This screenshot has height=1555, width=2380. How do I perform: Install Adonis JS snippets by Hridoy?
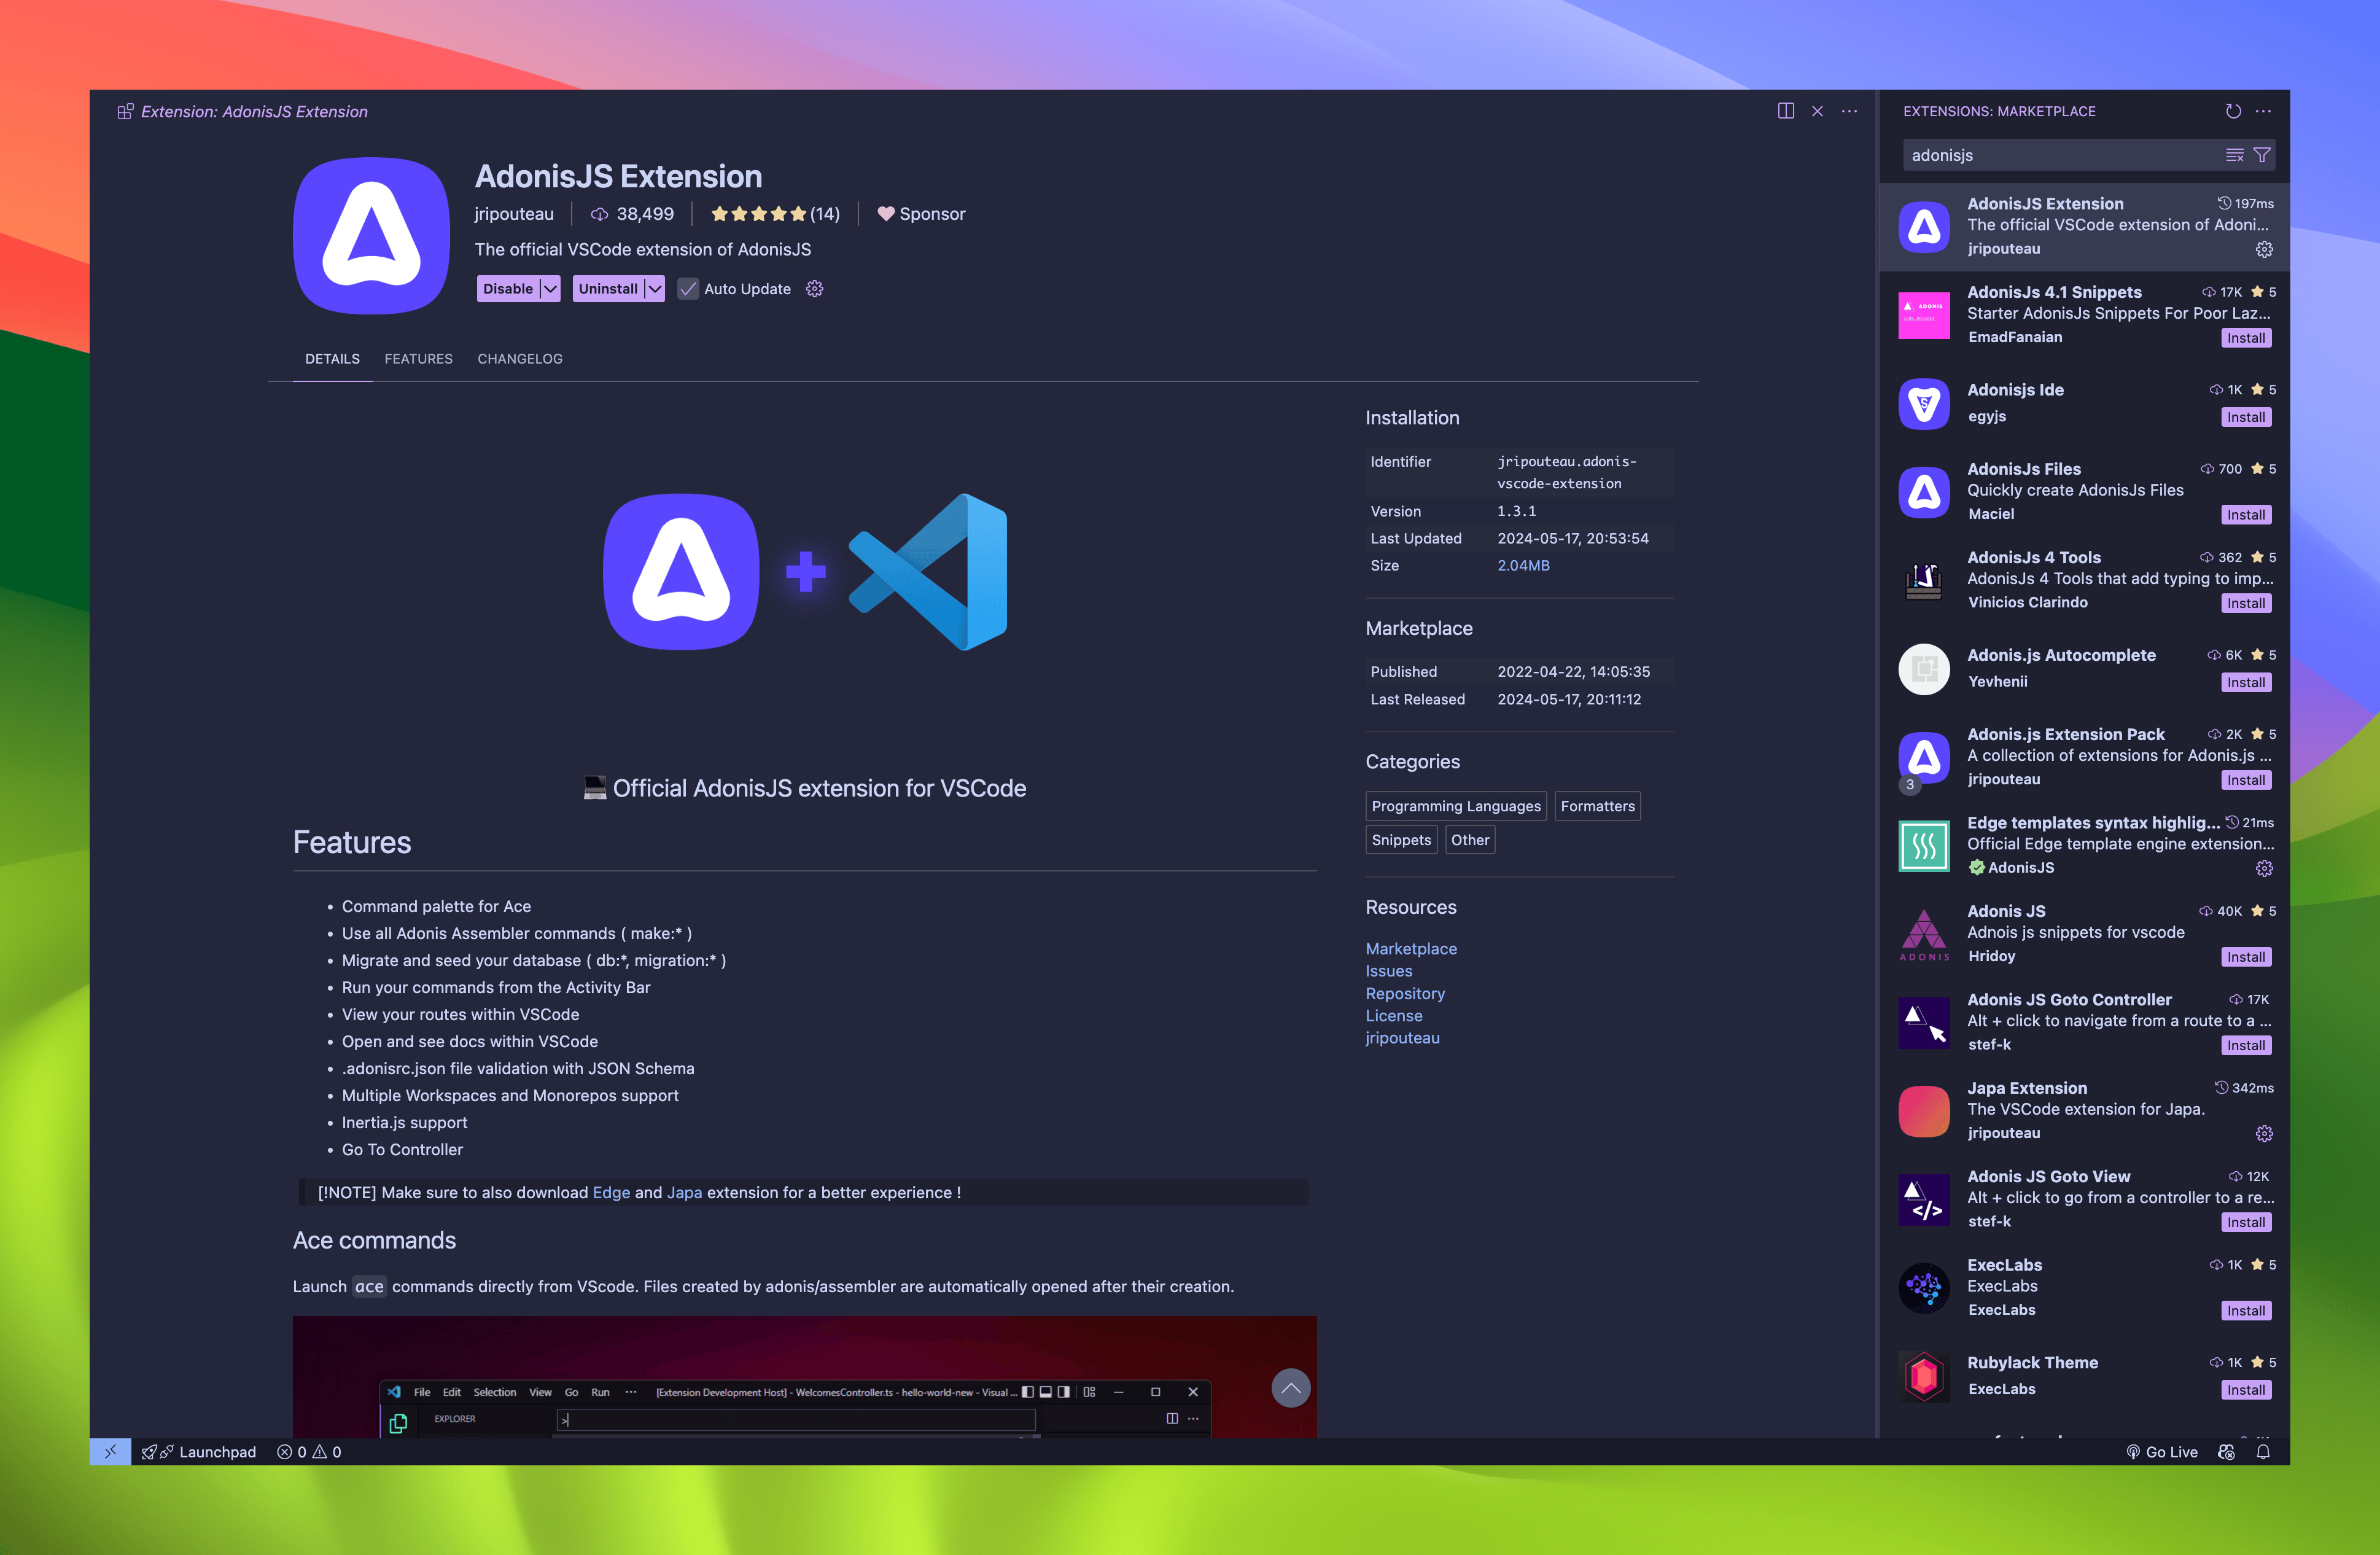pos(2245,957)
